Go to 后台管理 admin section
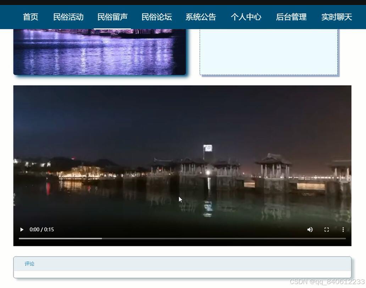366x288 pixels. tap(291, 17)
